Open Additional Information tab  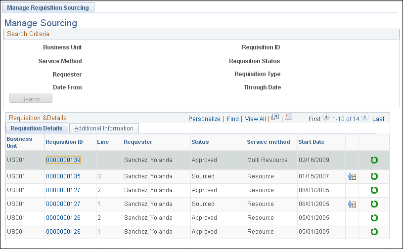click(104, 128)
